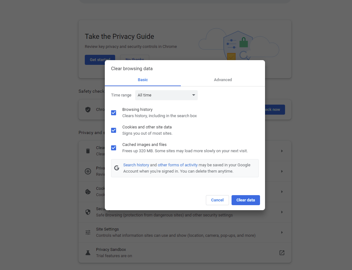Click the Google G logo in the dialog
Screen dimensions: 352x270
coord(117,168)
